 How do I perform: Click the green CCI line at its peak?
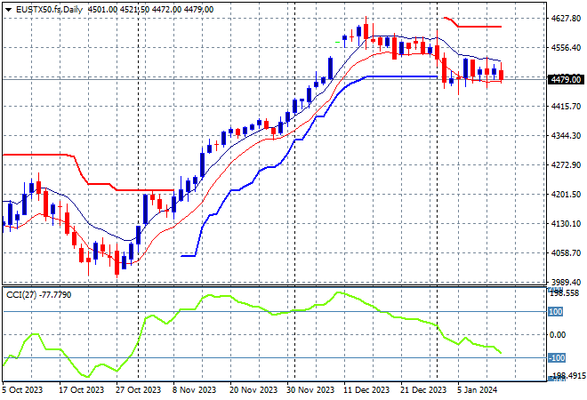[338, 292]
